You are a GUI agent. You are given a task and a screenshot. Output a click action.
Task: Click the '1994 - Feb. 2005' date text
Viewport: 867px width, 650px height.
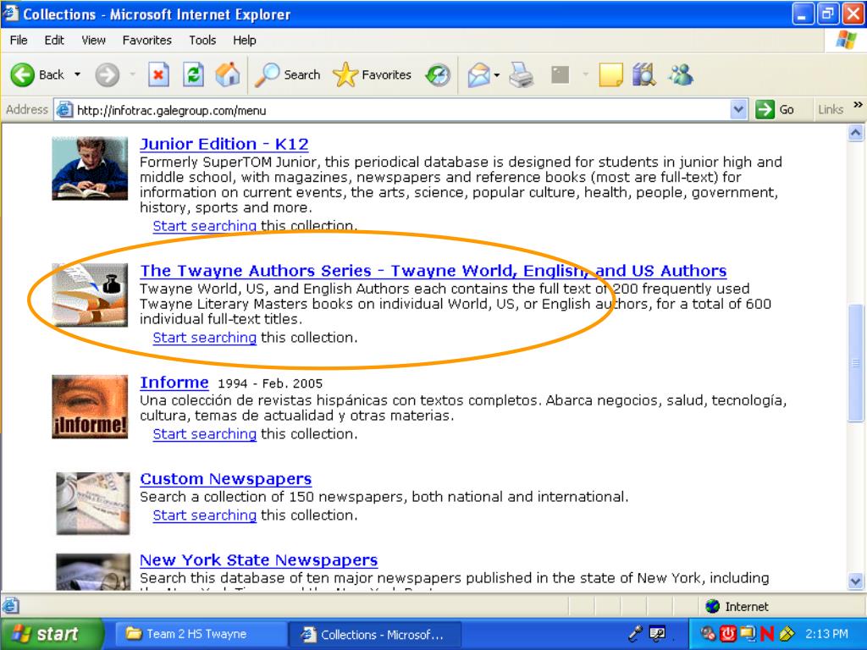pyautogui.click(x=270, y=383)
